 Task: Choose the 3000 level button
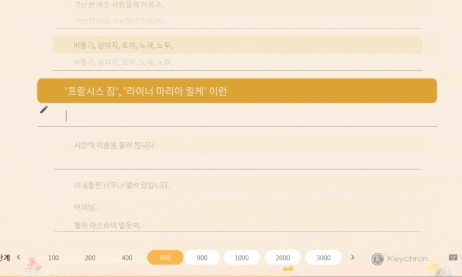pos(323,258)
